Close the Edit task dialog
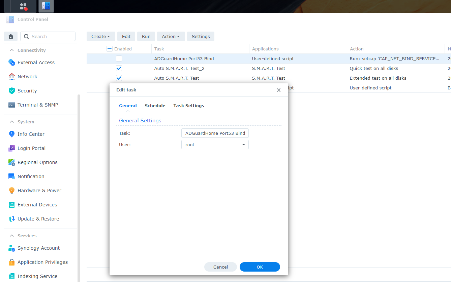 click(279, 90)
